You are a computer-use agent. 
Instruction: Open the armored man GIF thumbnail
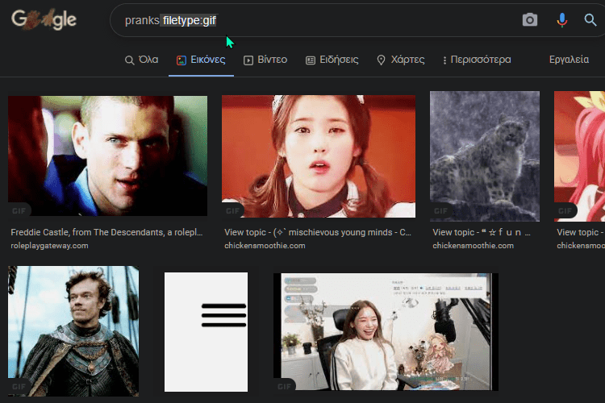click(x=73, y=330)
